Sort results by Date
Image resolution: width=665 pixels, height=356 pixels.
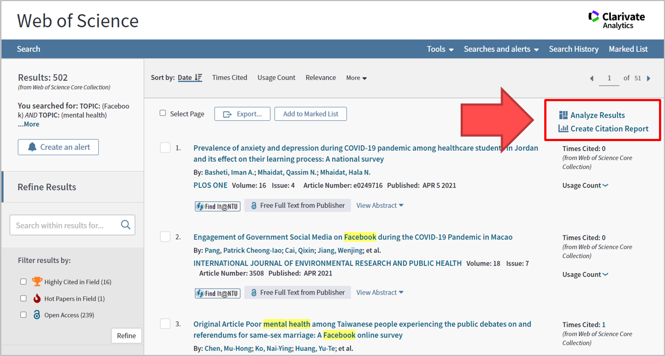coord(185,78)
